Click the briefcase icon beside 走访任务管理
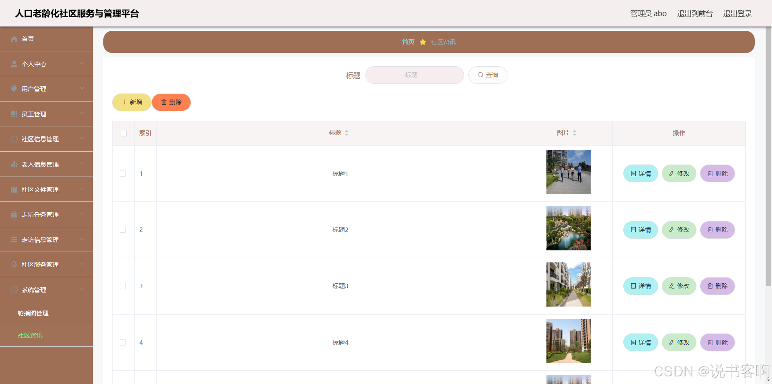Screen dimensions: 772x384 pyautogui.click(x=14, y=214)
